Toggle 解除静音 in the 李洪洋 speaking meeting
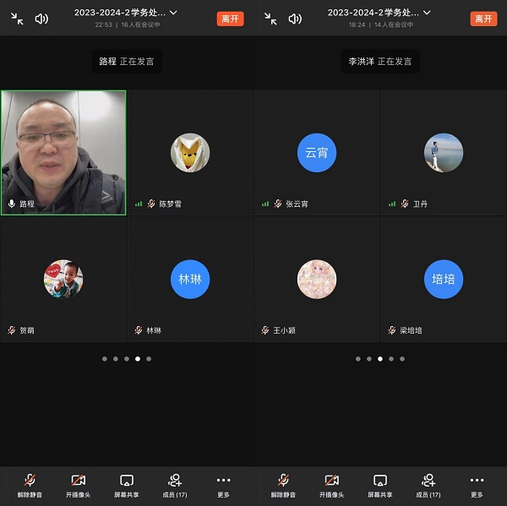 point(283,485)
